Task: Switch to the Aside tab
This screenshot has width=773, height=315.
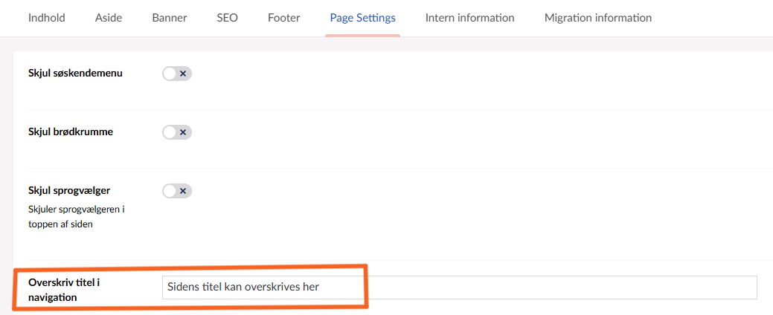Action: (109, 18)
